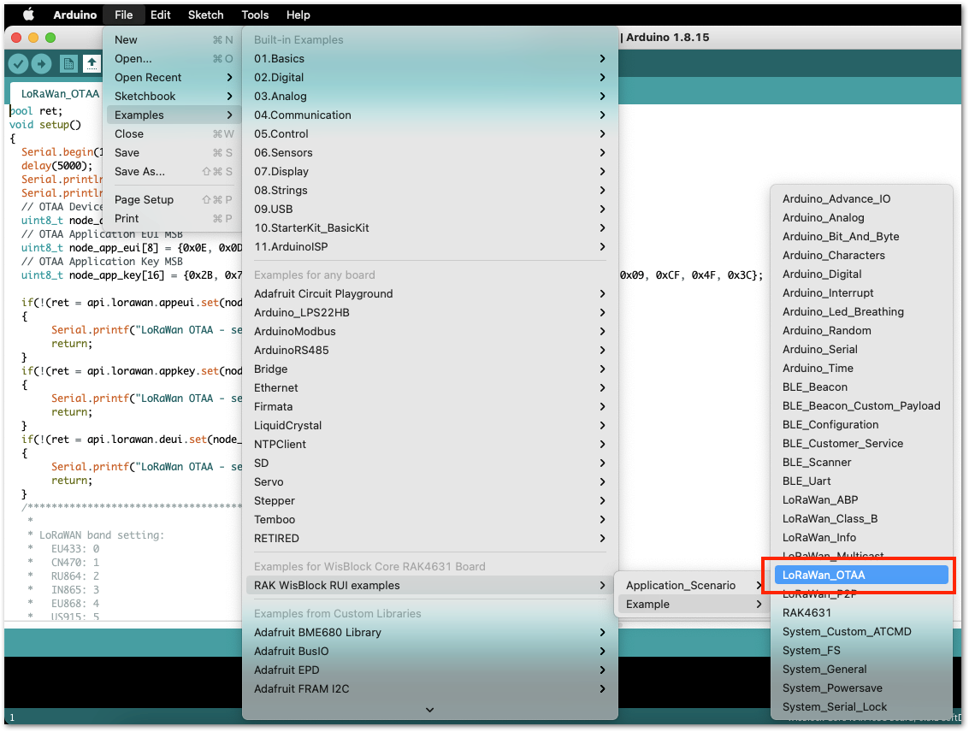
Task: Open the Firmata examples submenu
Action: pos(429,407)
